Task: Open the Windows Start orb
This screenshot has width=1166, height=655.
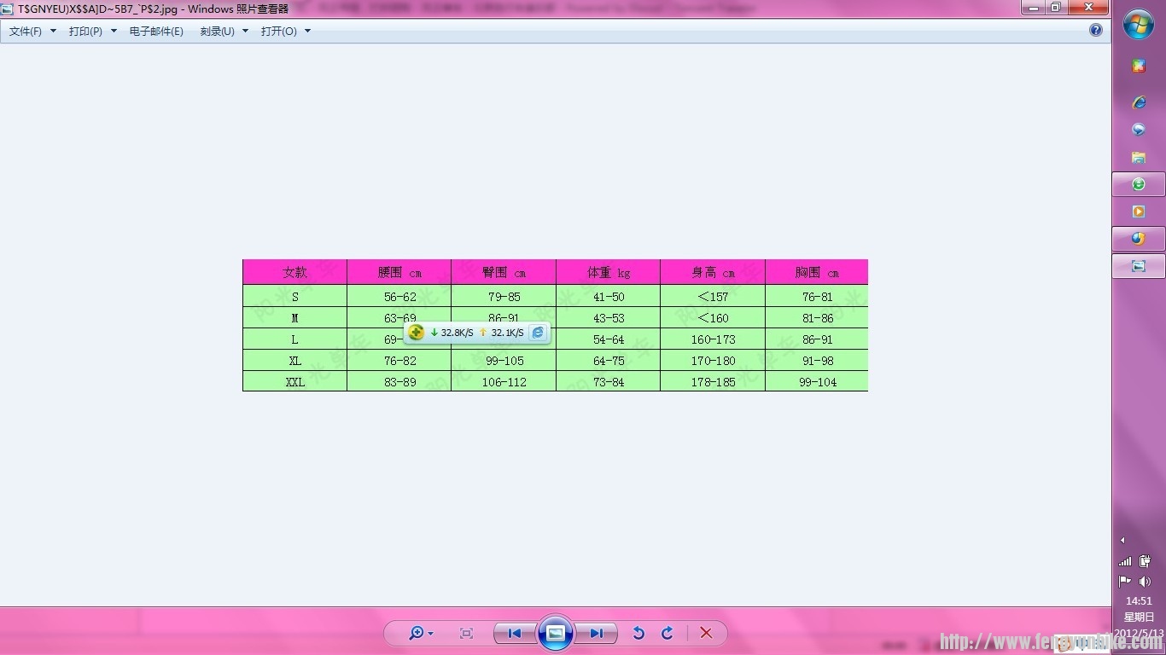Action: 1139,25
